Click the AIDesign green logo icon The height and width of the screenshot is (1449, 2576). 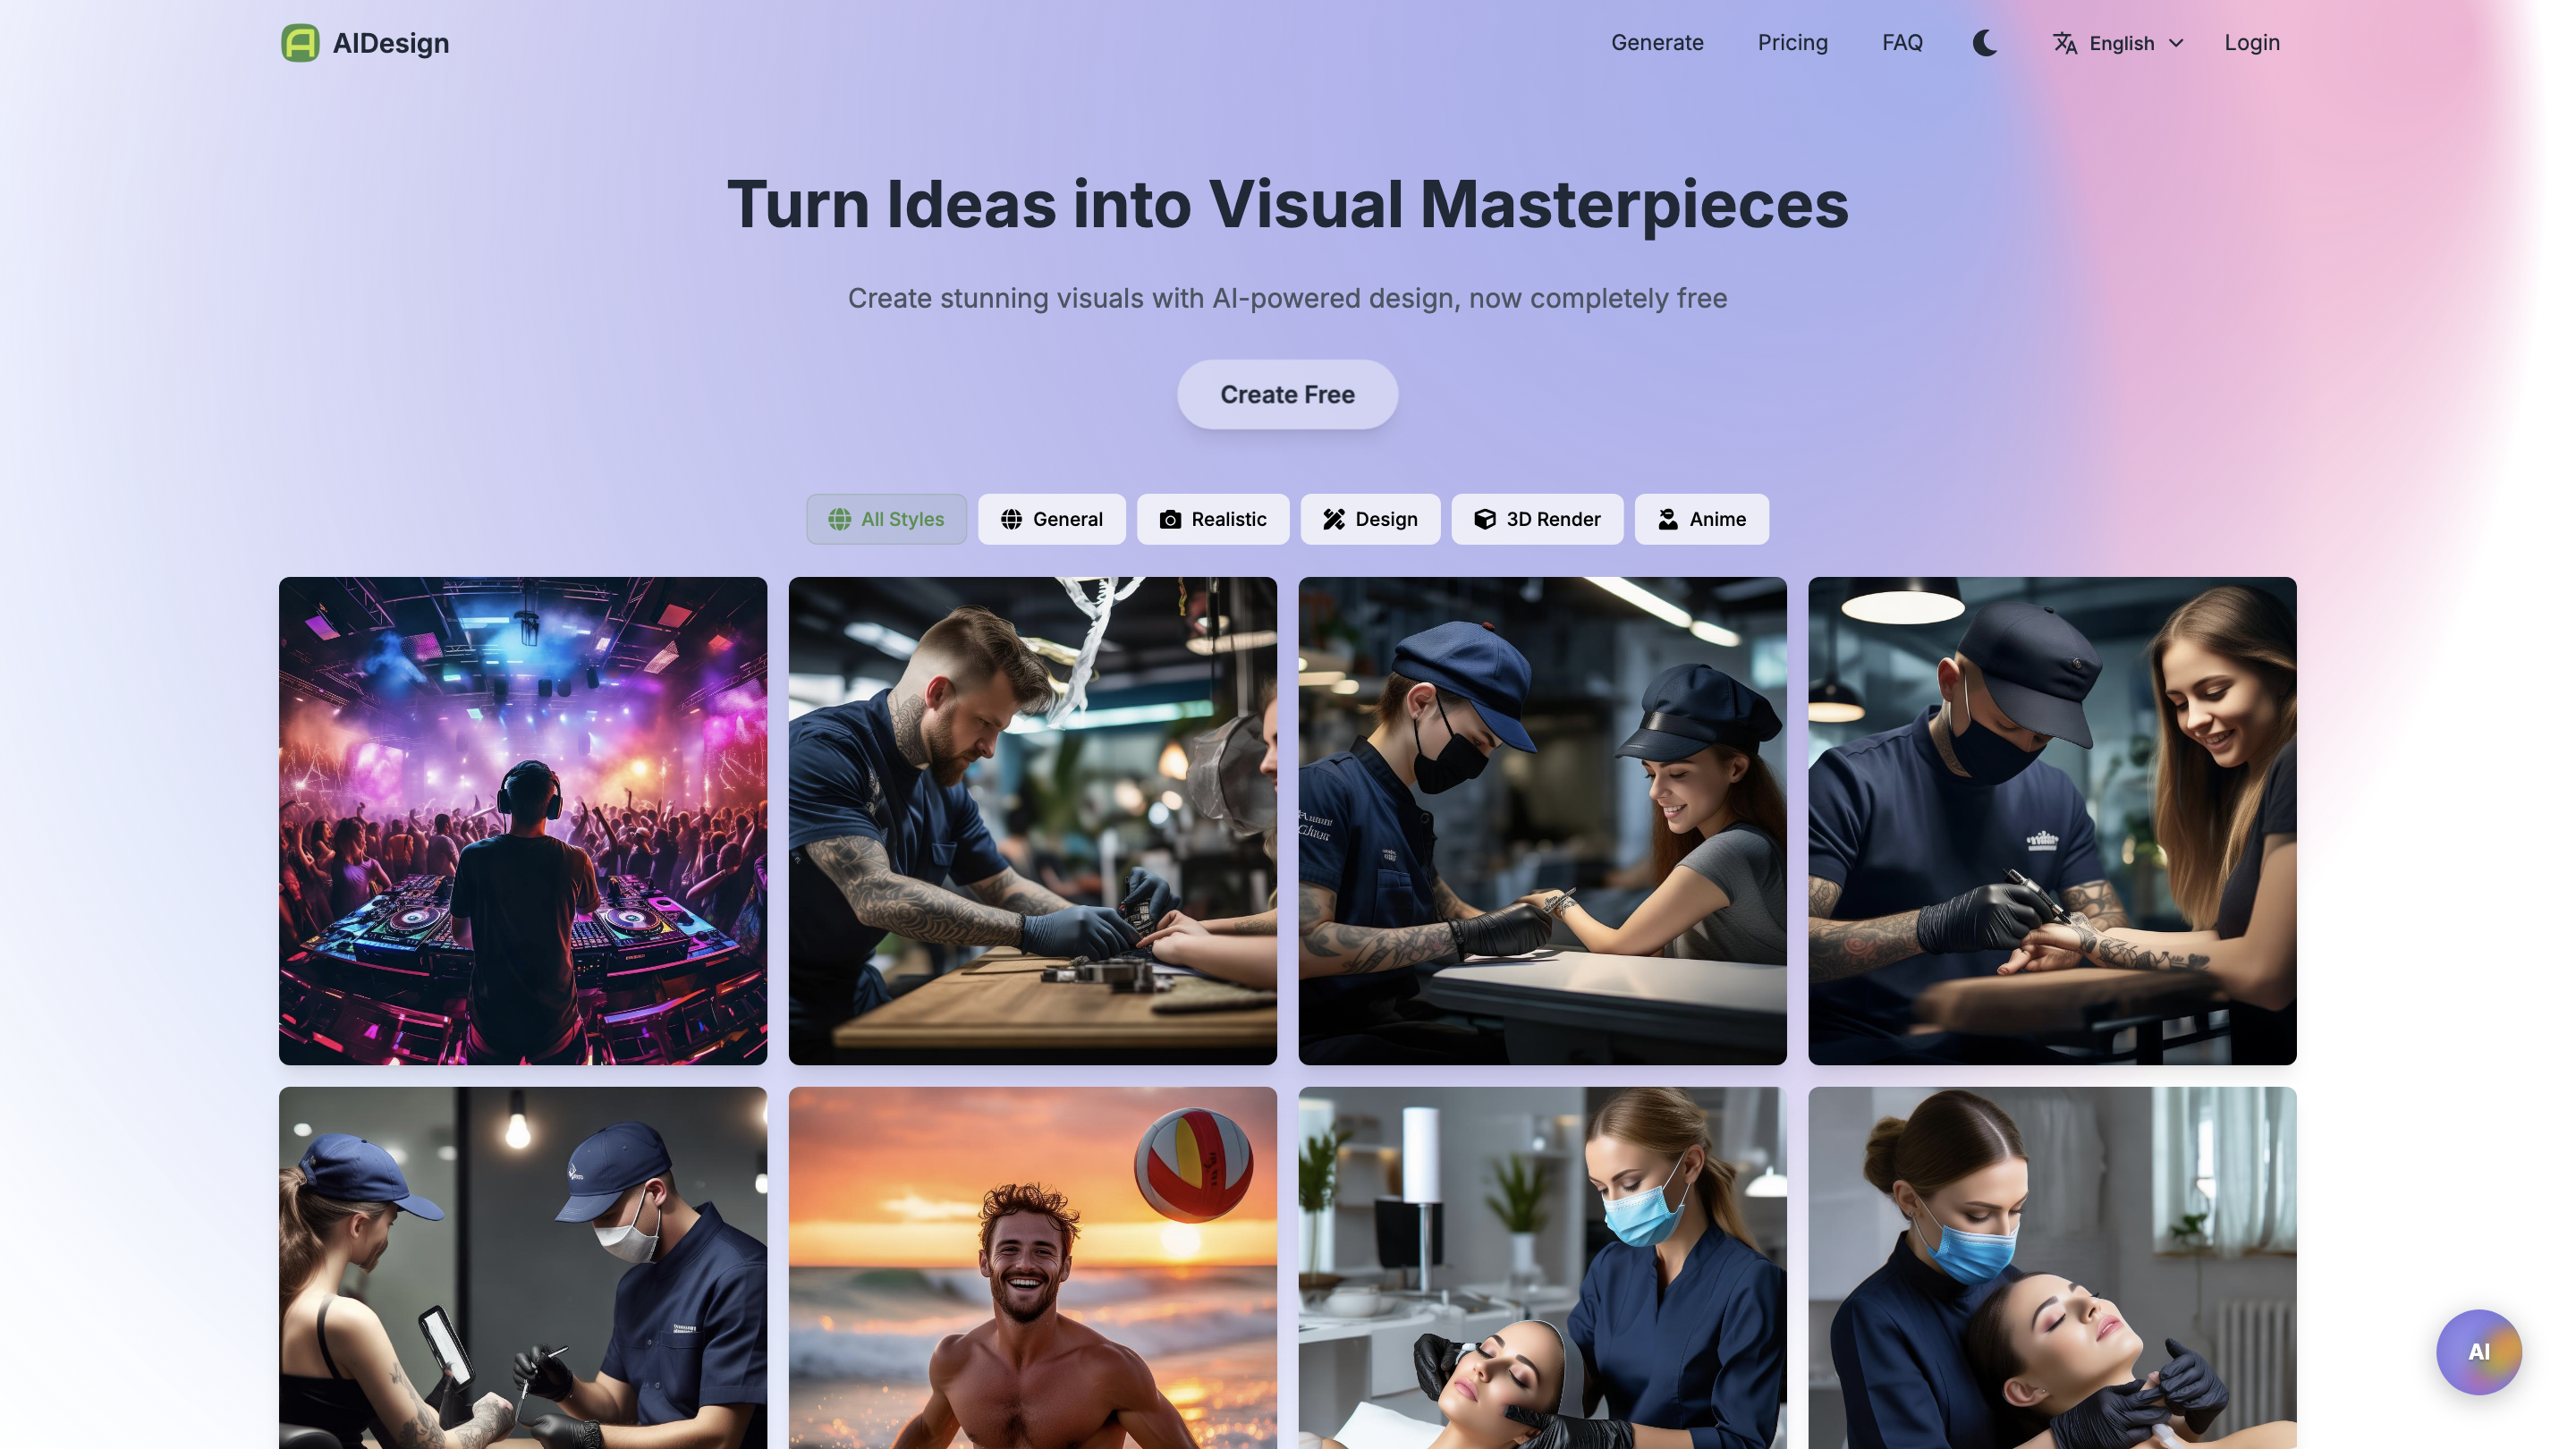(x=300, y=43)
